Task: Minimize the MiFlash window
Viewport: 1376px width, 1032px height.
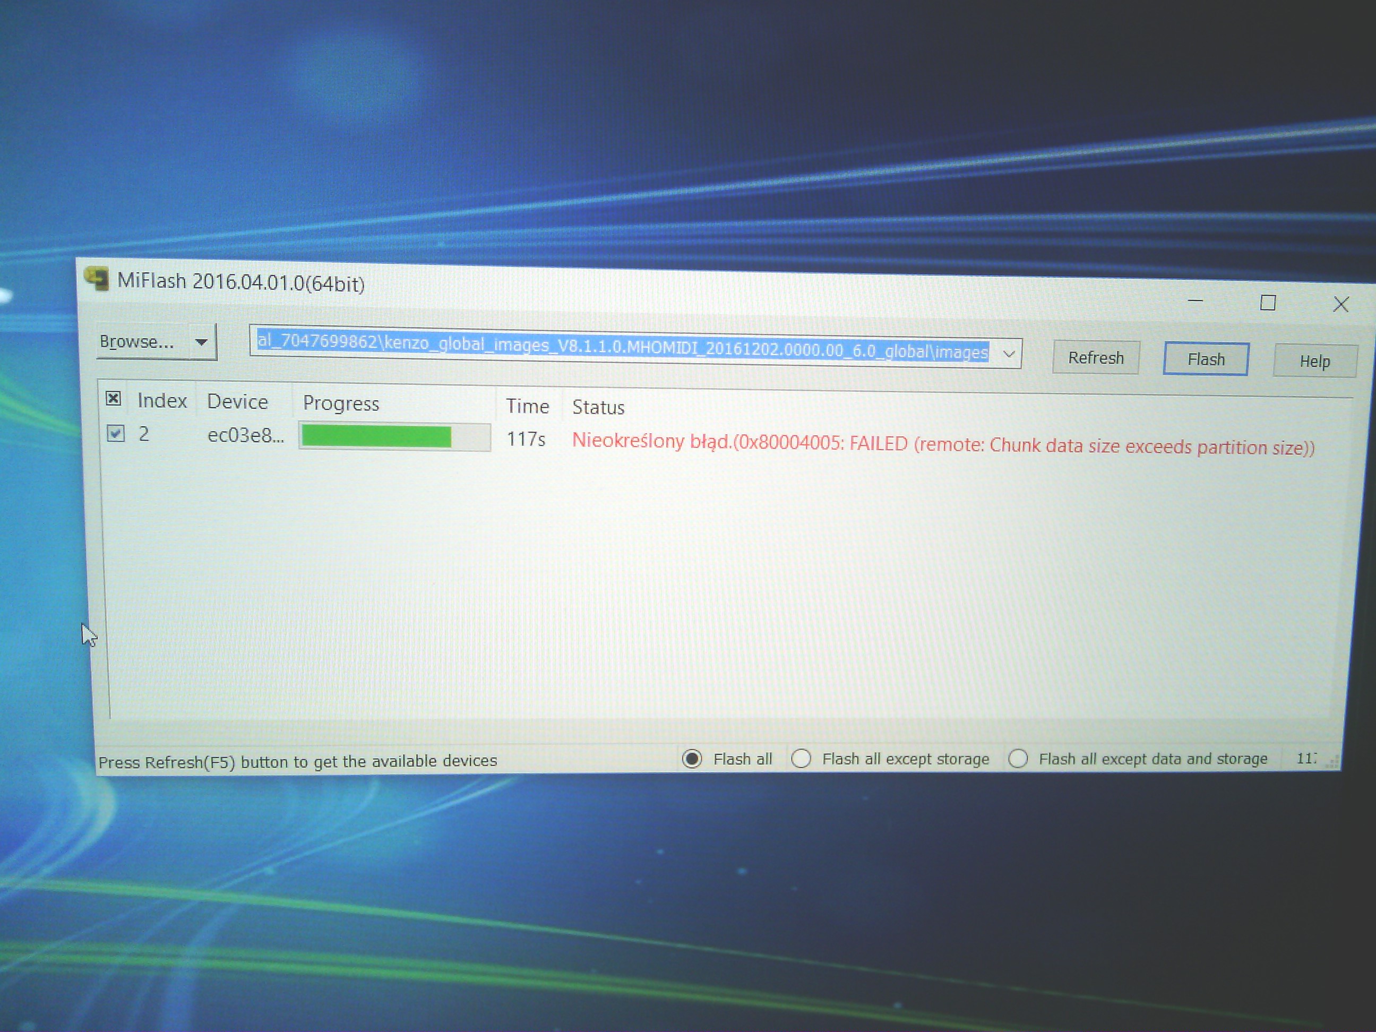Action: [1195, 302]
